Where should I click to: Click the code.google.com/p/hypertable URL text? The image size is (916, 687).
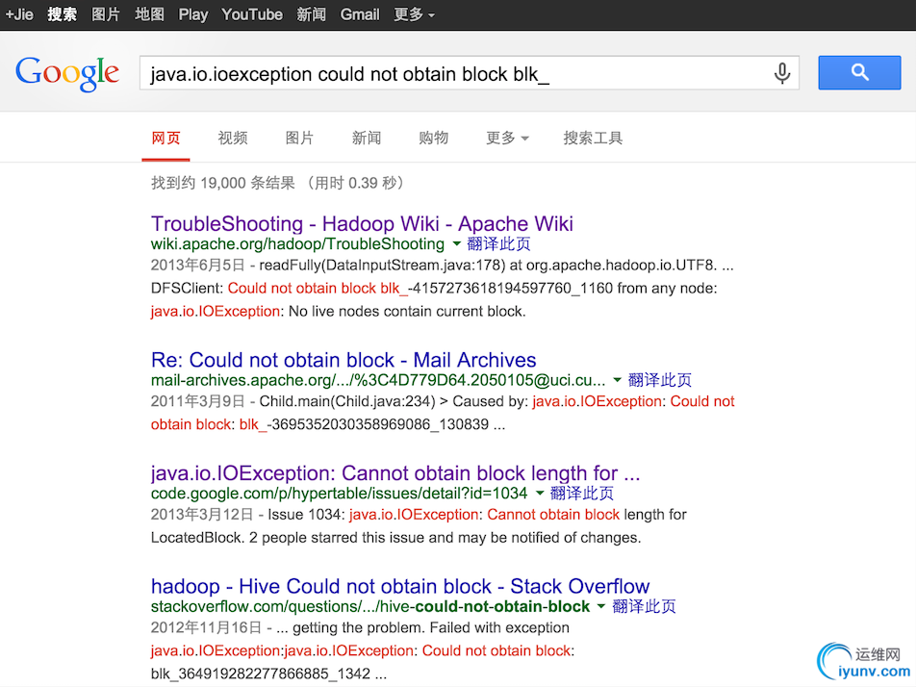coord(339,494)
